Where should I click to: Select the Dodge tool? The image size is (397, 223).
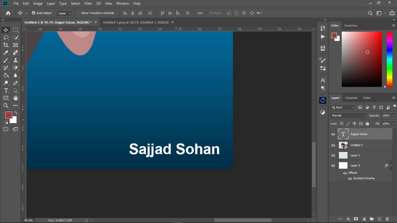pyautogui.click(x=6, y=83)
